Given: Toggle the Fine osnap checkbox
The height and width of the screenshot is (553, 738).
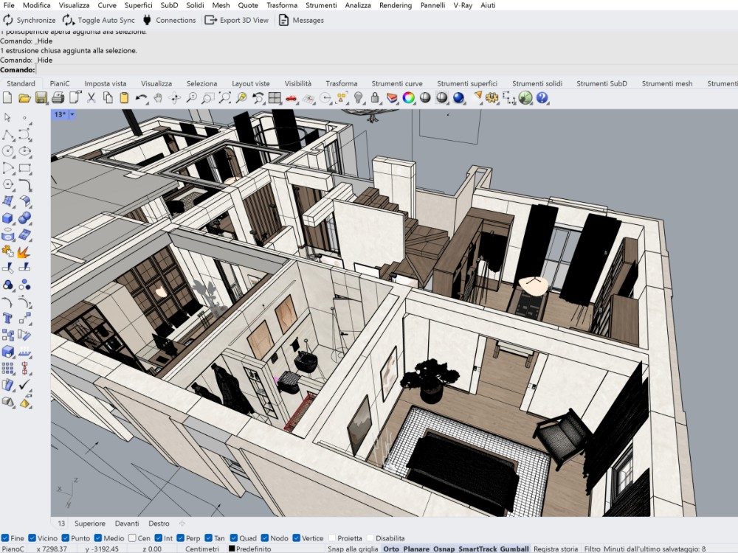Looking at the screenshot, I should tap(4, 538).
